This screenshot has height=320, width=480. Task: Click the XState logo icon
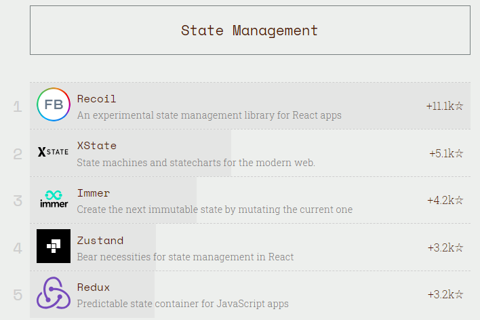tap(54, 152)
